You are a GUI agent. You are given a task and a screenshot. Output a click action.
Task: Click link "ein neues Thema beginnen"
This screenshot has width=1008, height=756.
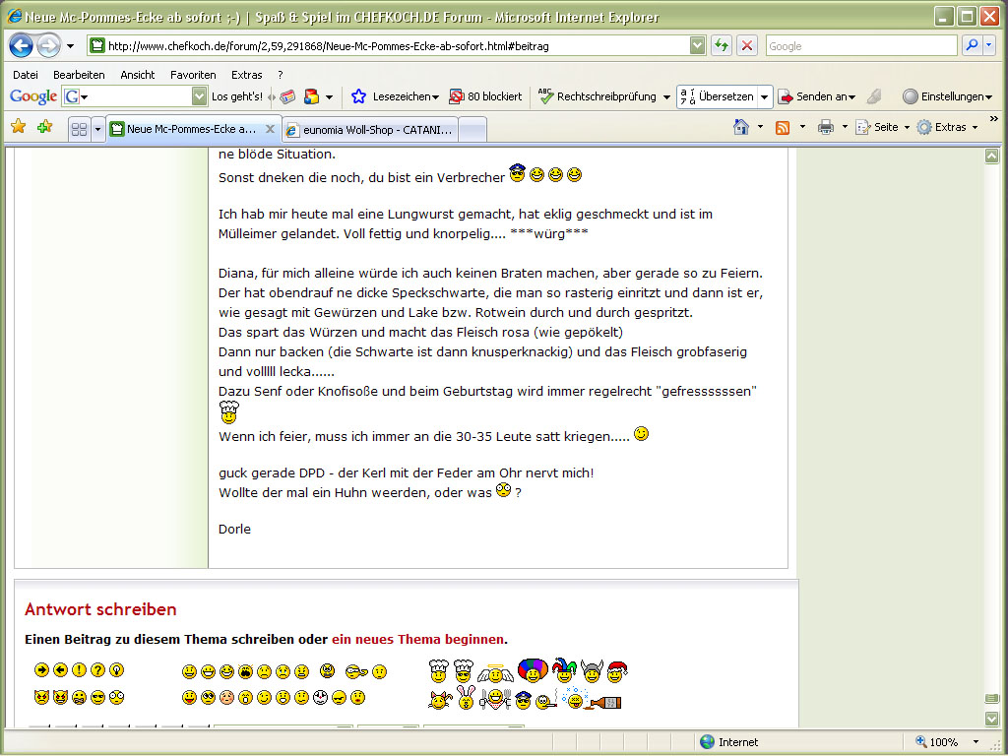tap(417, 640)
